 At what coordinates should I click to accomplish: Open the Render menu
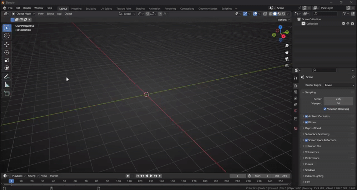click(27, 8)
